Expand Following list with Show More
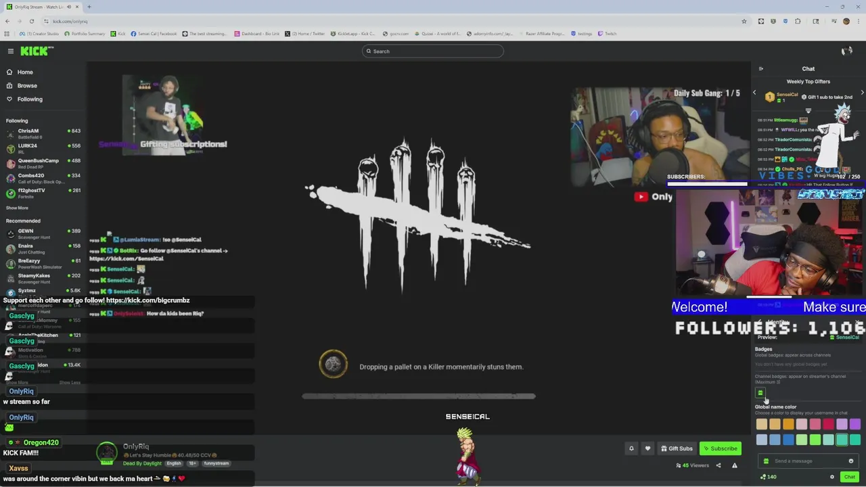The image size is (866, 487). (17, 208)
